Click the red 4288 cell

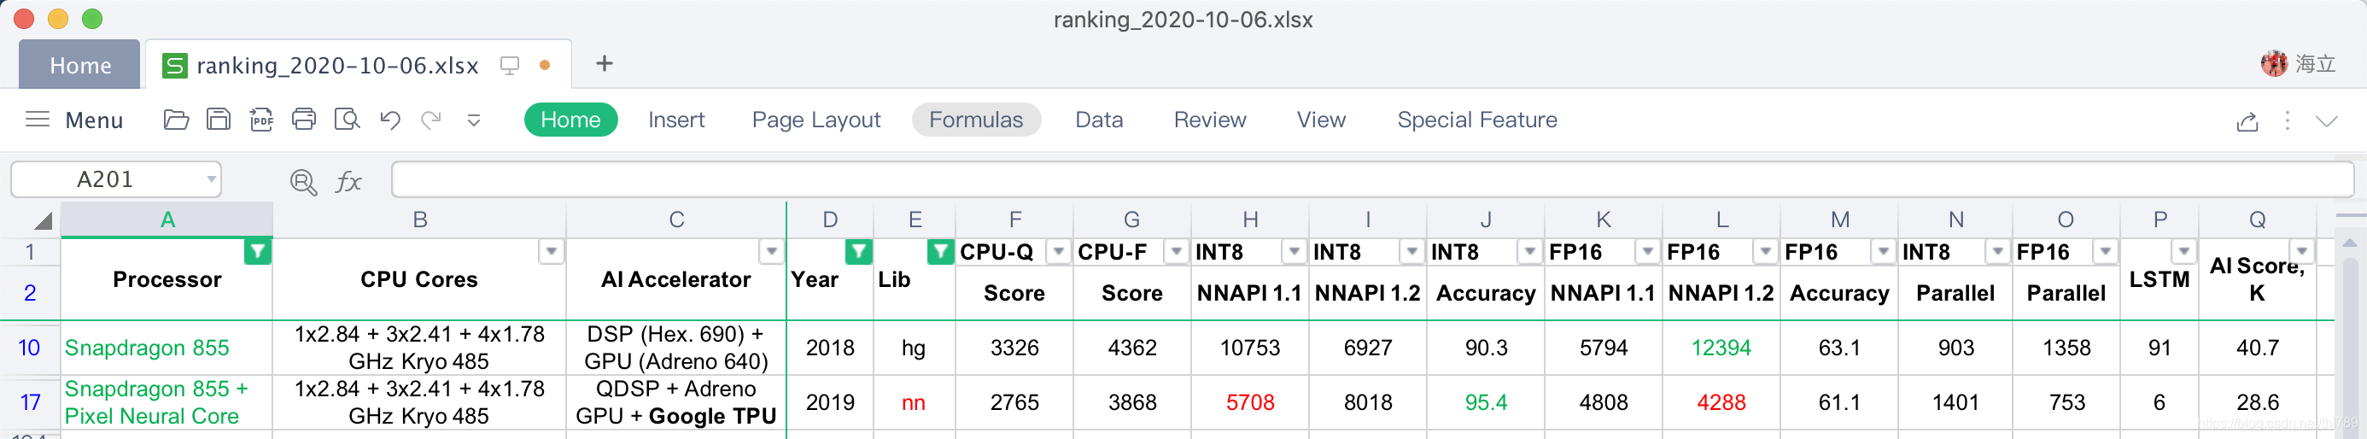point(1721,402)
